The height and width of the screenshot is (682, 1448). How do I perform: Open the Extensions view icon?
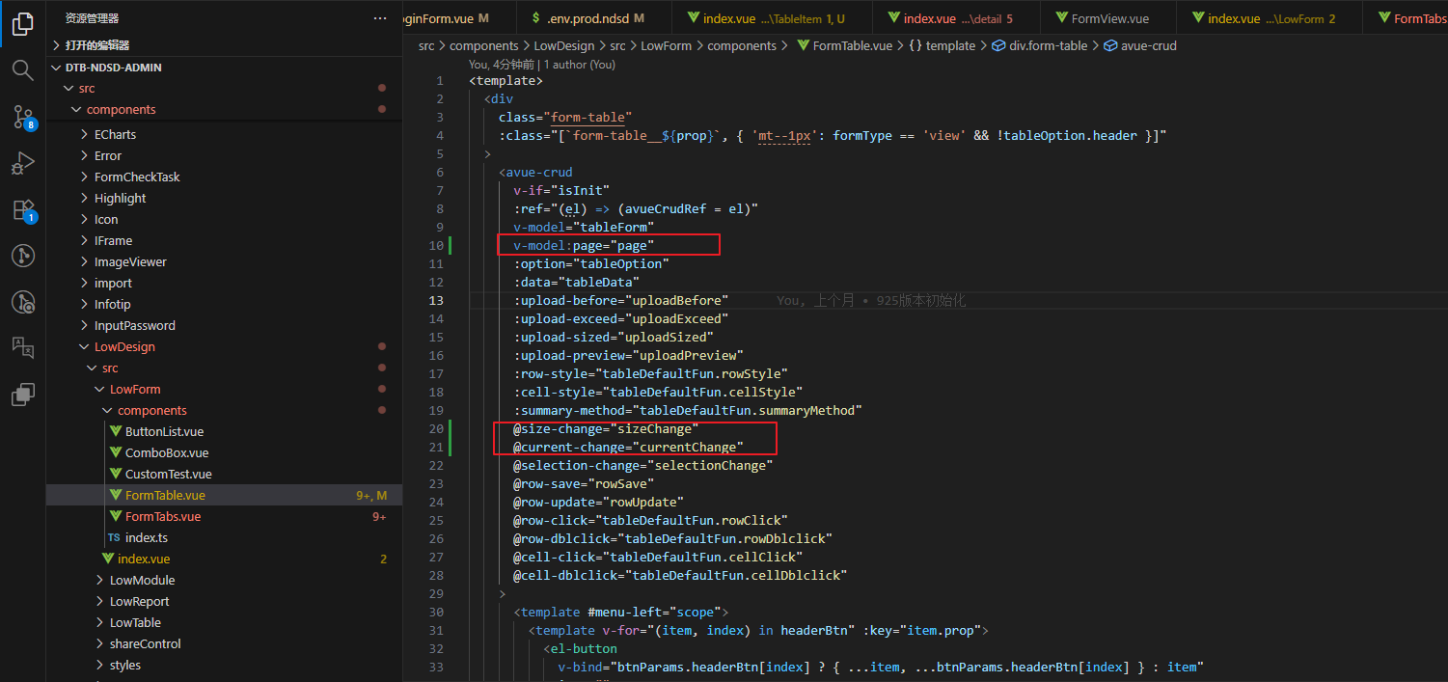click(22, 209)
